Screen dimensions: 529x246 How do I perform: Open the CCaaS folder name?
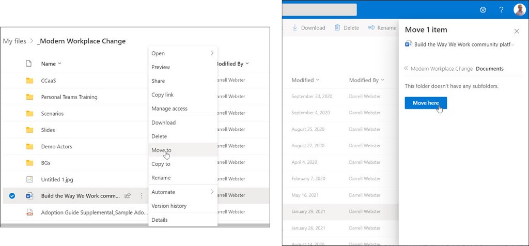(49, 81)
